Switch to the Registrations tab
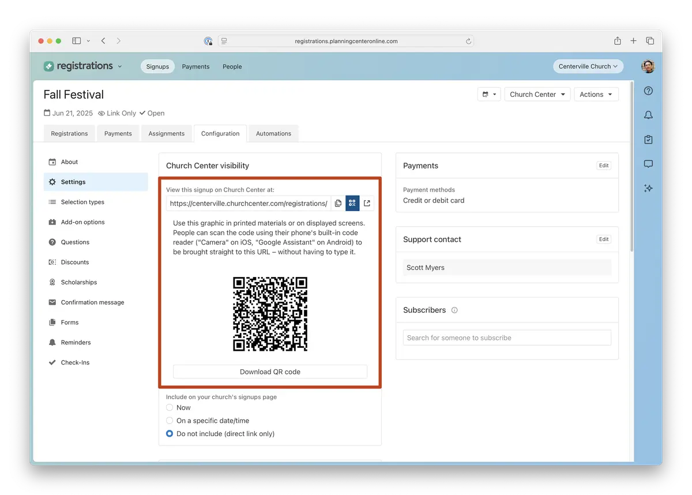 click(x=69, y=133)
